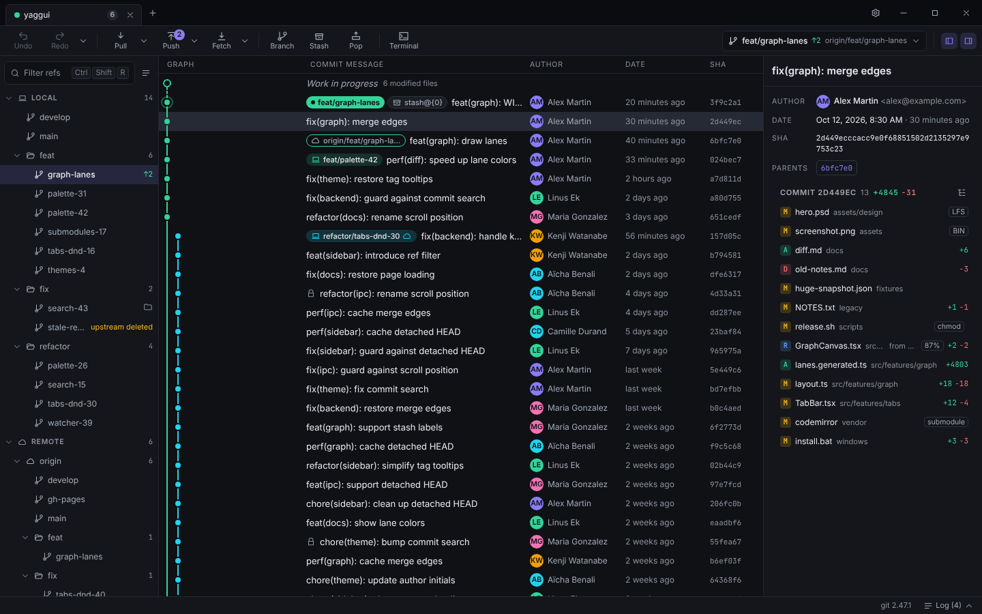
Task: Click cloud icon on refactor/tabs-dnd-30 tag
Action: click(407, 236)
